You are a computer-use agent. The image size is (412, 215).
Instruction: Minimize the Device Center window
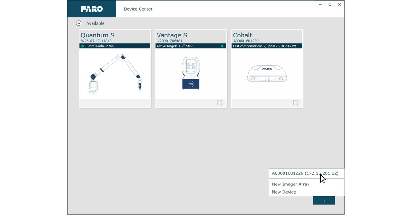(x=320, y=4)
